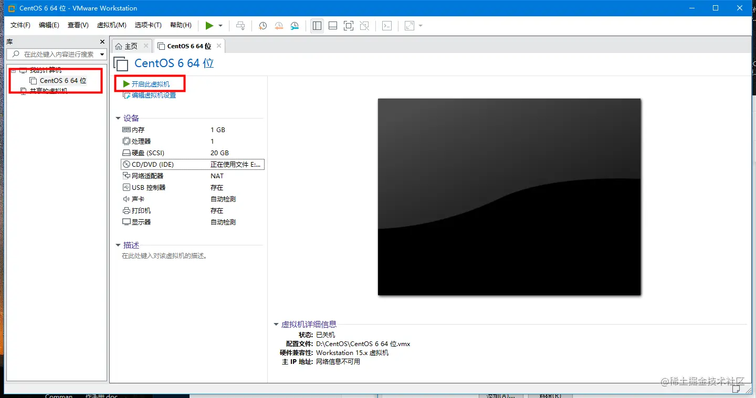
Task: Click the config file path D:\CentOS\CentOS 6 64 位.vmx
Action: (x=363, y=344)
